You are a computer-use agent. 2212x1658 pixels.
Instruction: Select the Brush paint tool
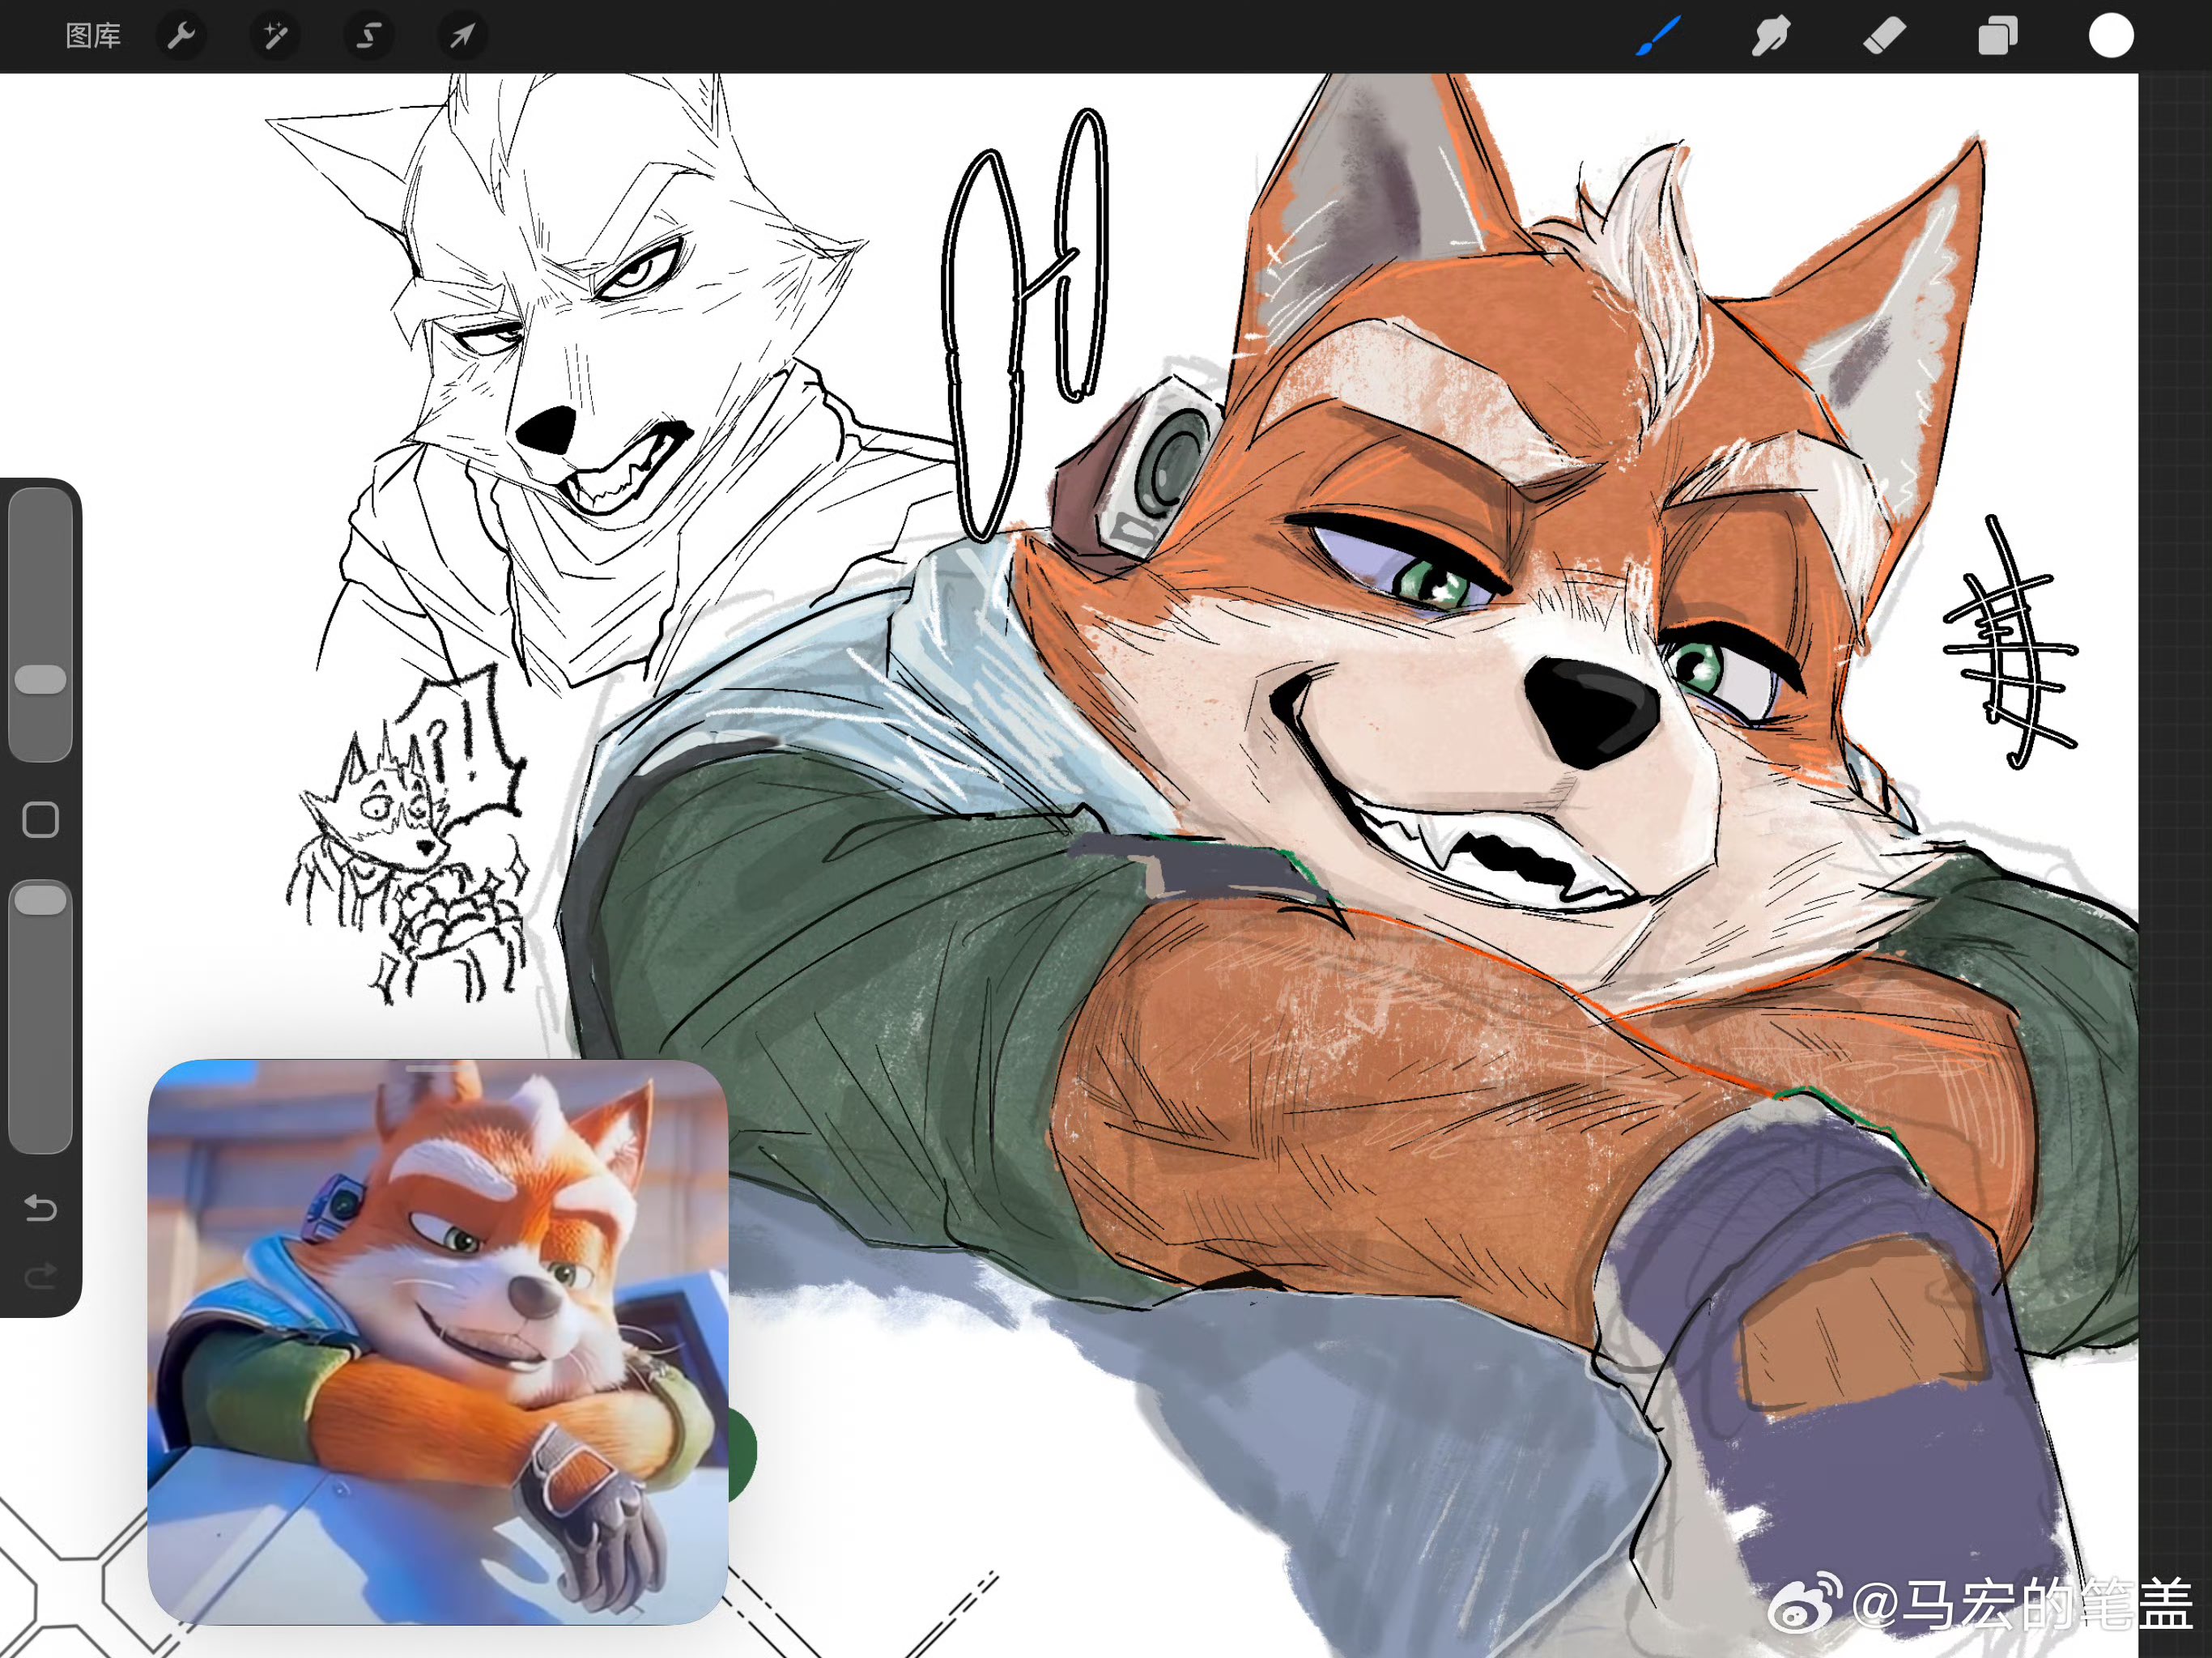[1658, 36]
